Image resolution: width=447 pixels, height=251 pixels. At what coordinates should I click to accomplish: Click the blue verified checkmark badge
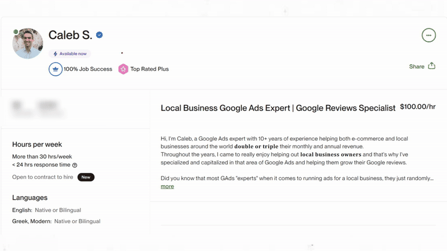[99, 35]
